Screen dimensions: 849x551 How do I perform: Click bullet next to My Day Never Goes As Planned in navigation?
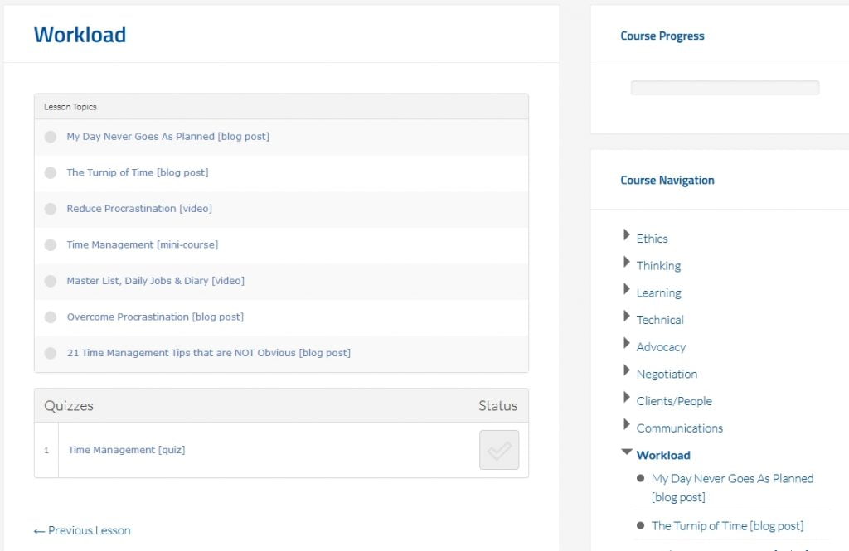click(x=641, y=478)
